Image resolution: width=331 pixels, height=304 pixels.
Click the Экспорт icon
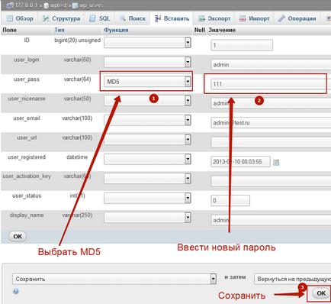pos(201,18)
